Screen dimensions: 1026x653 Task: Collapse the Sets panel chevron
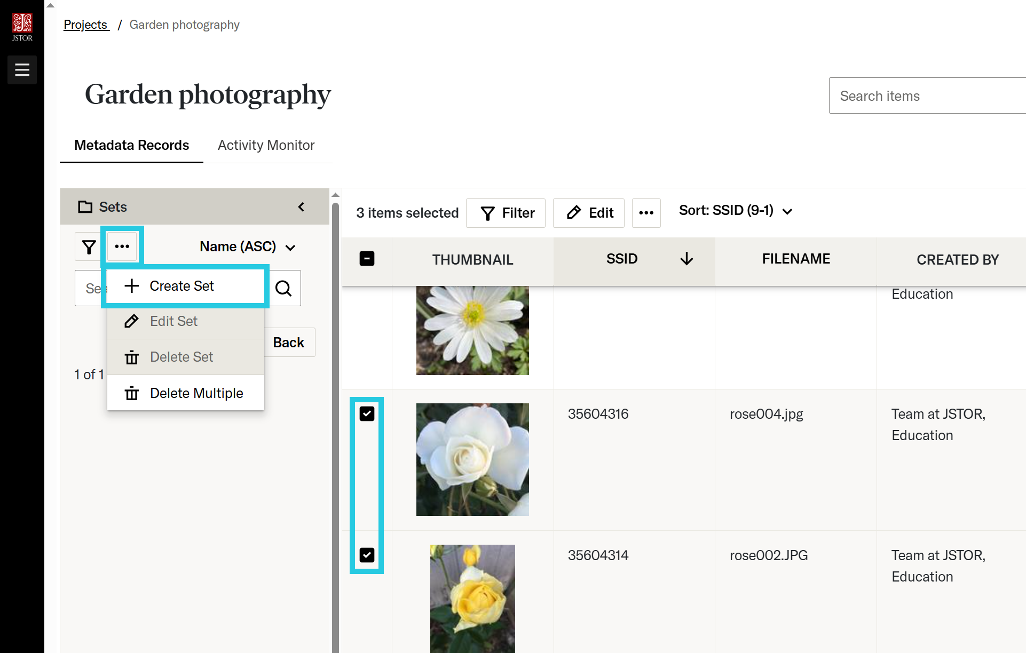click(302, 207)
